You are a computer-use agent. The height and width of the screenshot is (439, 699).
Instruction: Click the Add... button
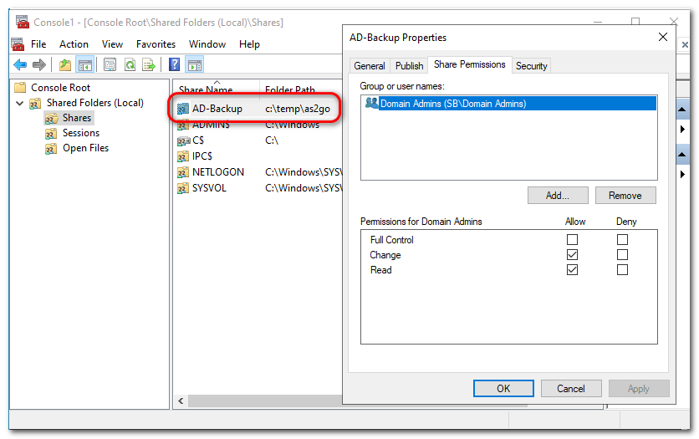coord(558,196)
